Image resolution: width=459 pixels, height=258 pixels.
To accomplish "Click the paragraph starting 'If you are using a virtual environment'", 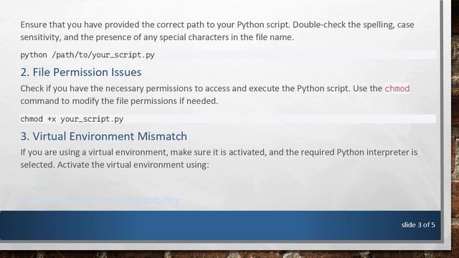I will [219, 158].
